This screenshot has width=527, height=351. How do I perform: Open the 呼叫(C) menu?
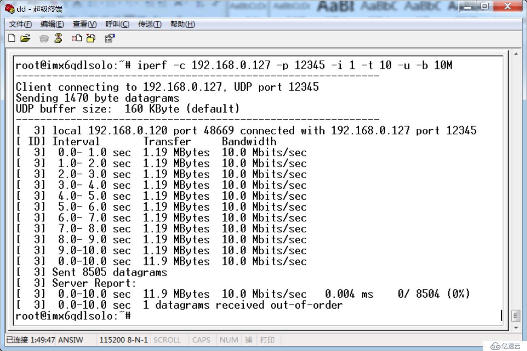point(117,24)
